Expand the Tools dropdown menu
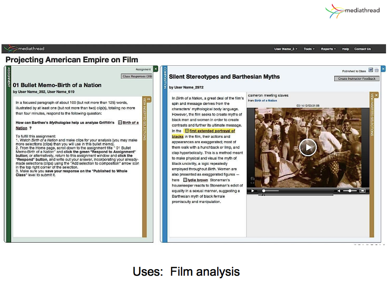The width and height of the screenshot is (387, 290). point(309,49)
